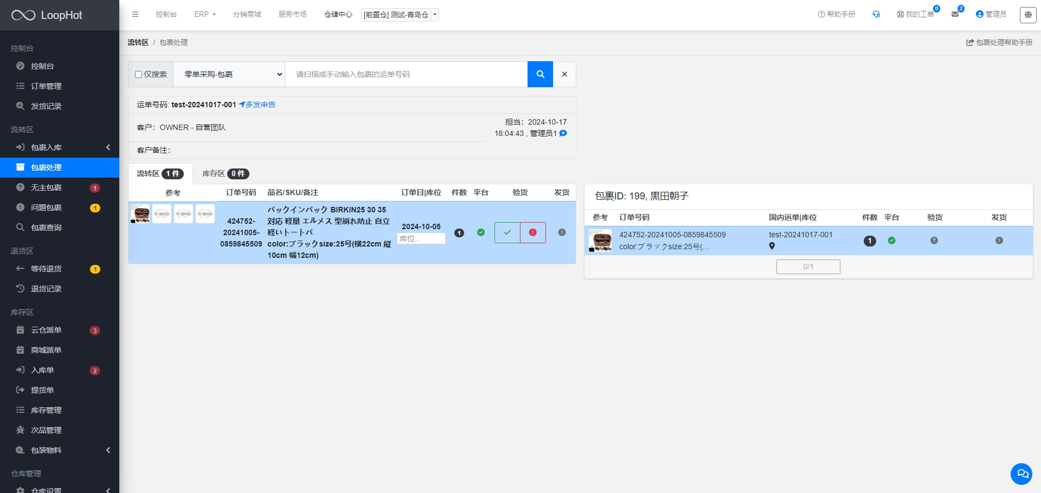Clear the search with the X button
The height and width of the screenshot is (493, 1041).
pos(564,74)
